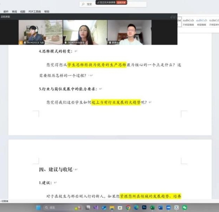Click the Word icon in the taskbar
This screenshot has width=219, height=212.
[160, 208]
